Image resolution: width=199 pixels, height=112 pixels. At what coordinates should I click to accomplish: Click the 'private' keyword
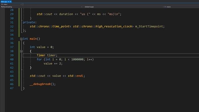tap(29, 22)
